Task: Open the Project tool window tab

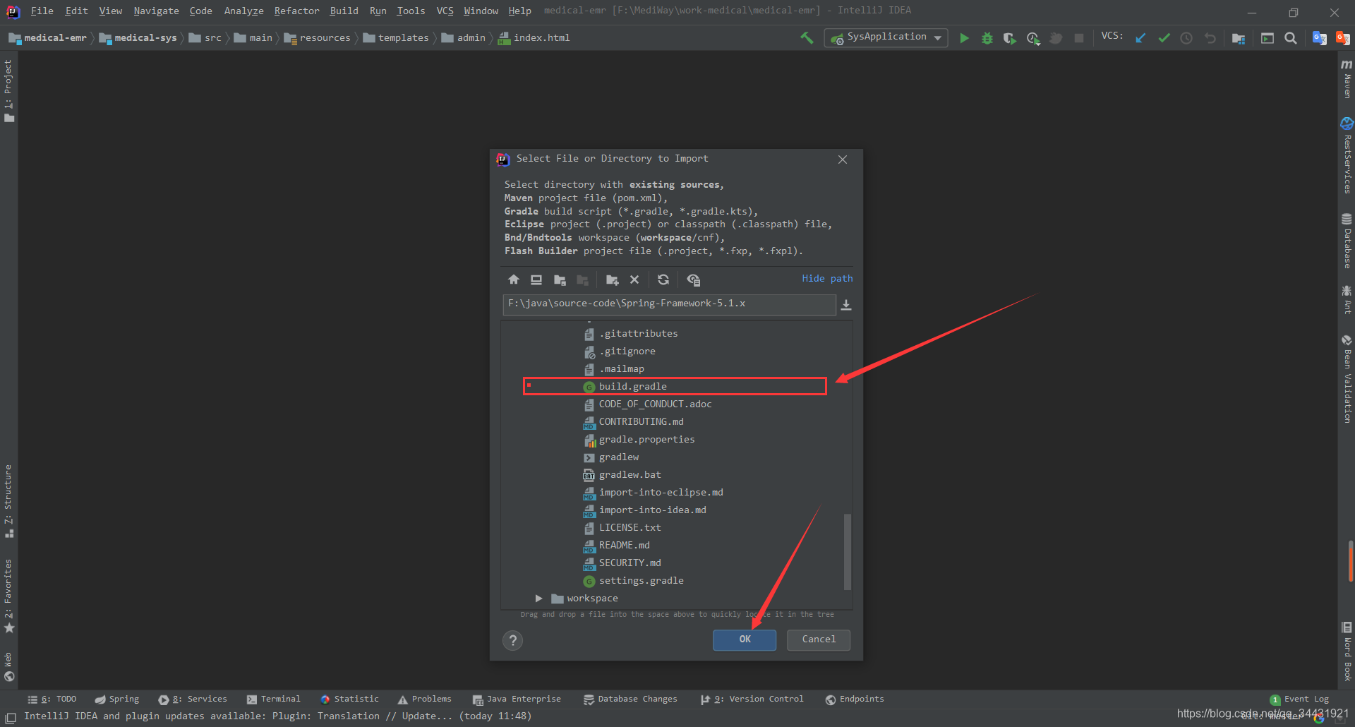Action: tap(8, 90)
